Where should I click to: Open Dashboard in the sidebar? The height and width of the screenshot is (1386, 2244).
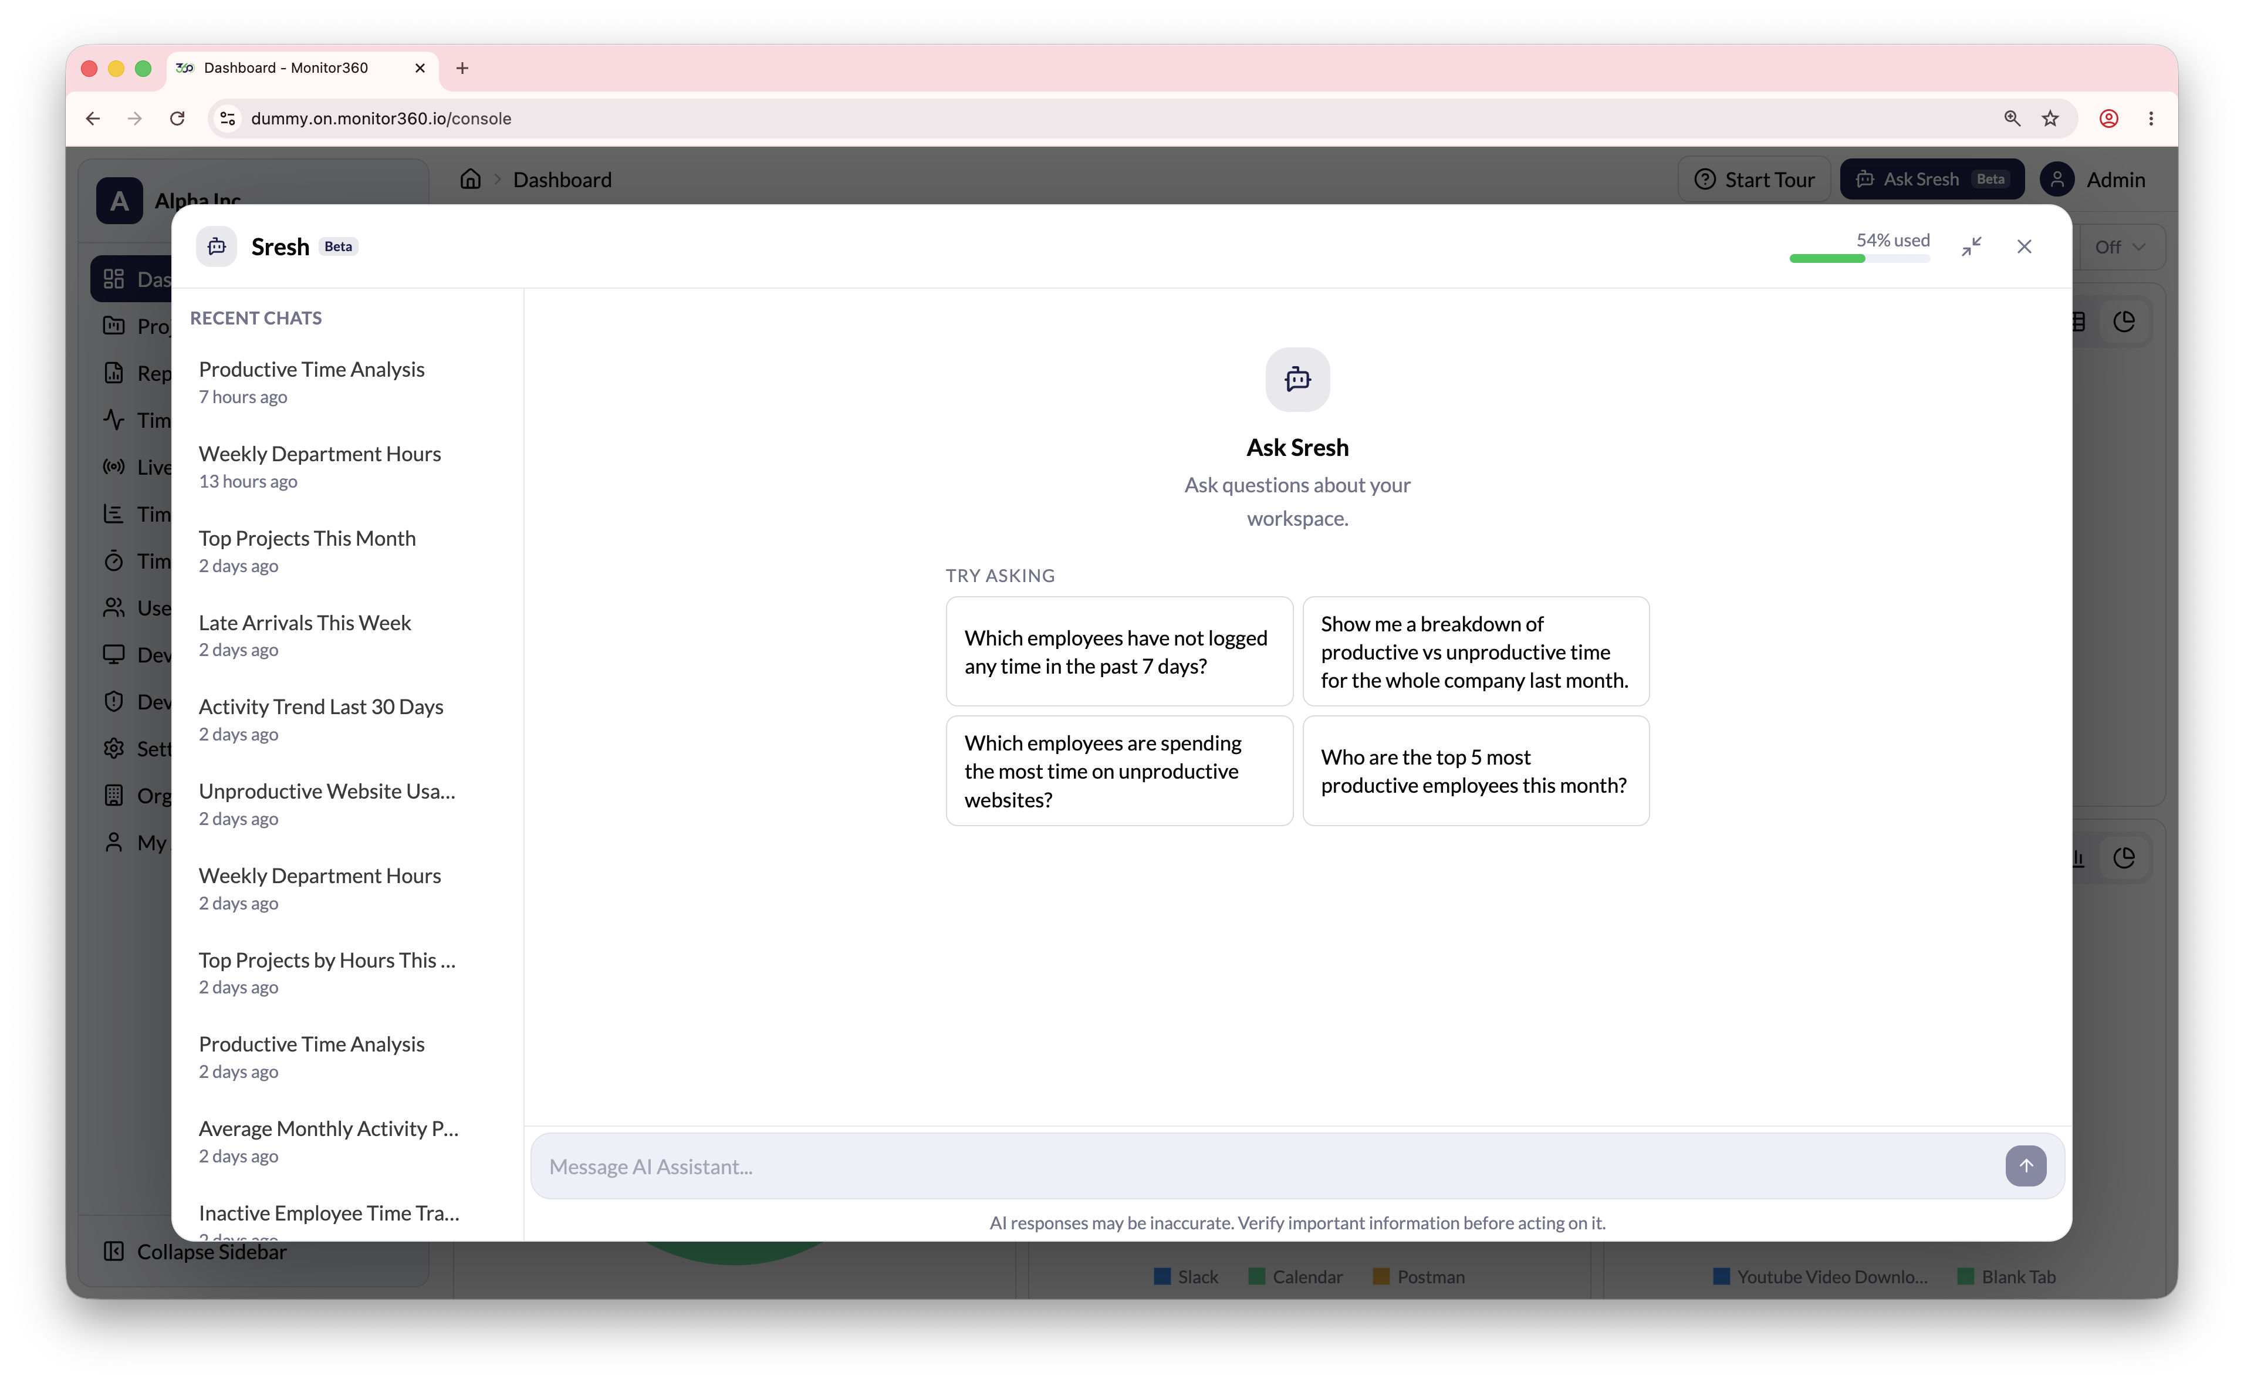132,279
